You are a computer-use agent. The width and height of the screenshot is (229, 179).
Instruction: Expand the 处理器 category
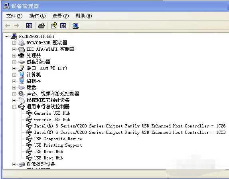[14, 56]
